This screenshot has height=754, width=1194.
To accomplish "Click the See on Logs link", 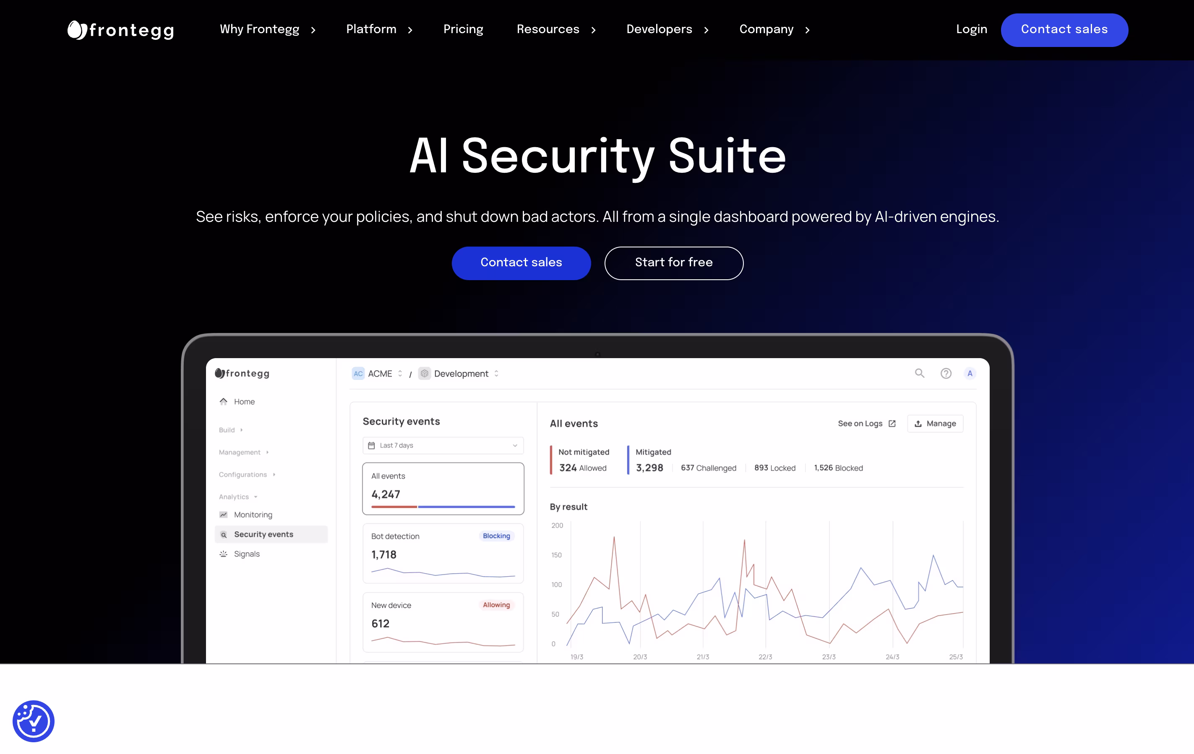I will tap(867, 424).
